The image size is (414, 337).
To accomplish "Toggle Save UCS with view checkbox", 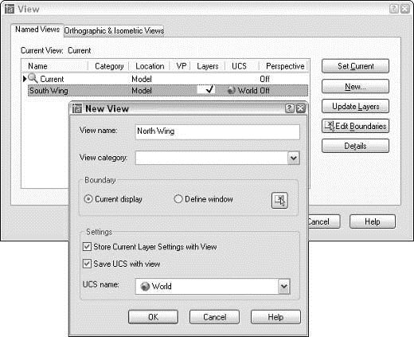I will (87, 264).
